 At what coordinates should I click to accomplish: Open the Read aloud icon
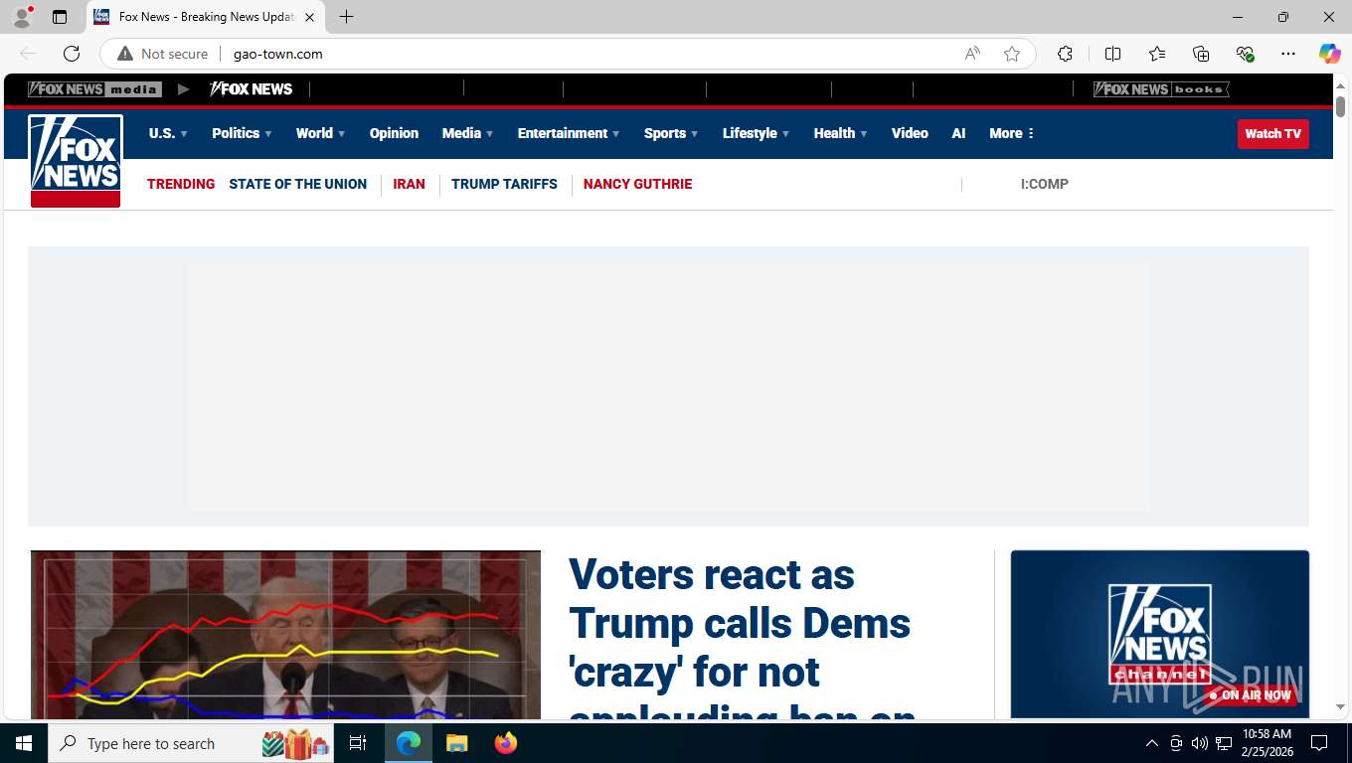972,54
